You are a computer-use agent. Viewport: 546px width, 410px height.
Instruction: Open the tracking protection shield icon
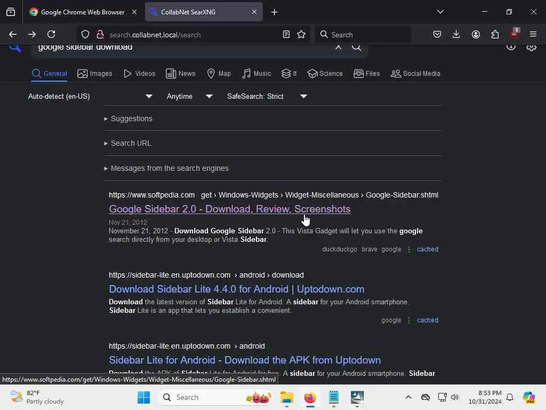pyautogui.click(x=85, y=35)
